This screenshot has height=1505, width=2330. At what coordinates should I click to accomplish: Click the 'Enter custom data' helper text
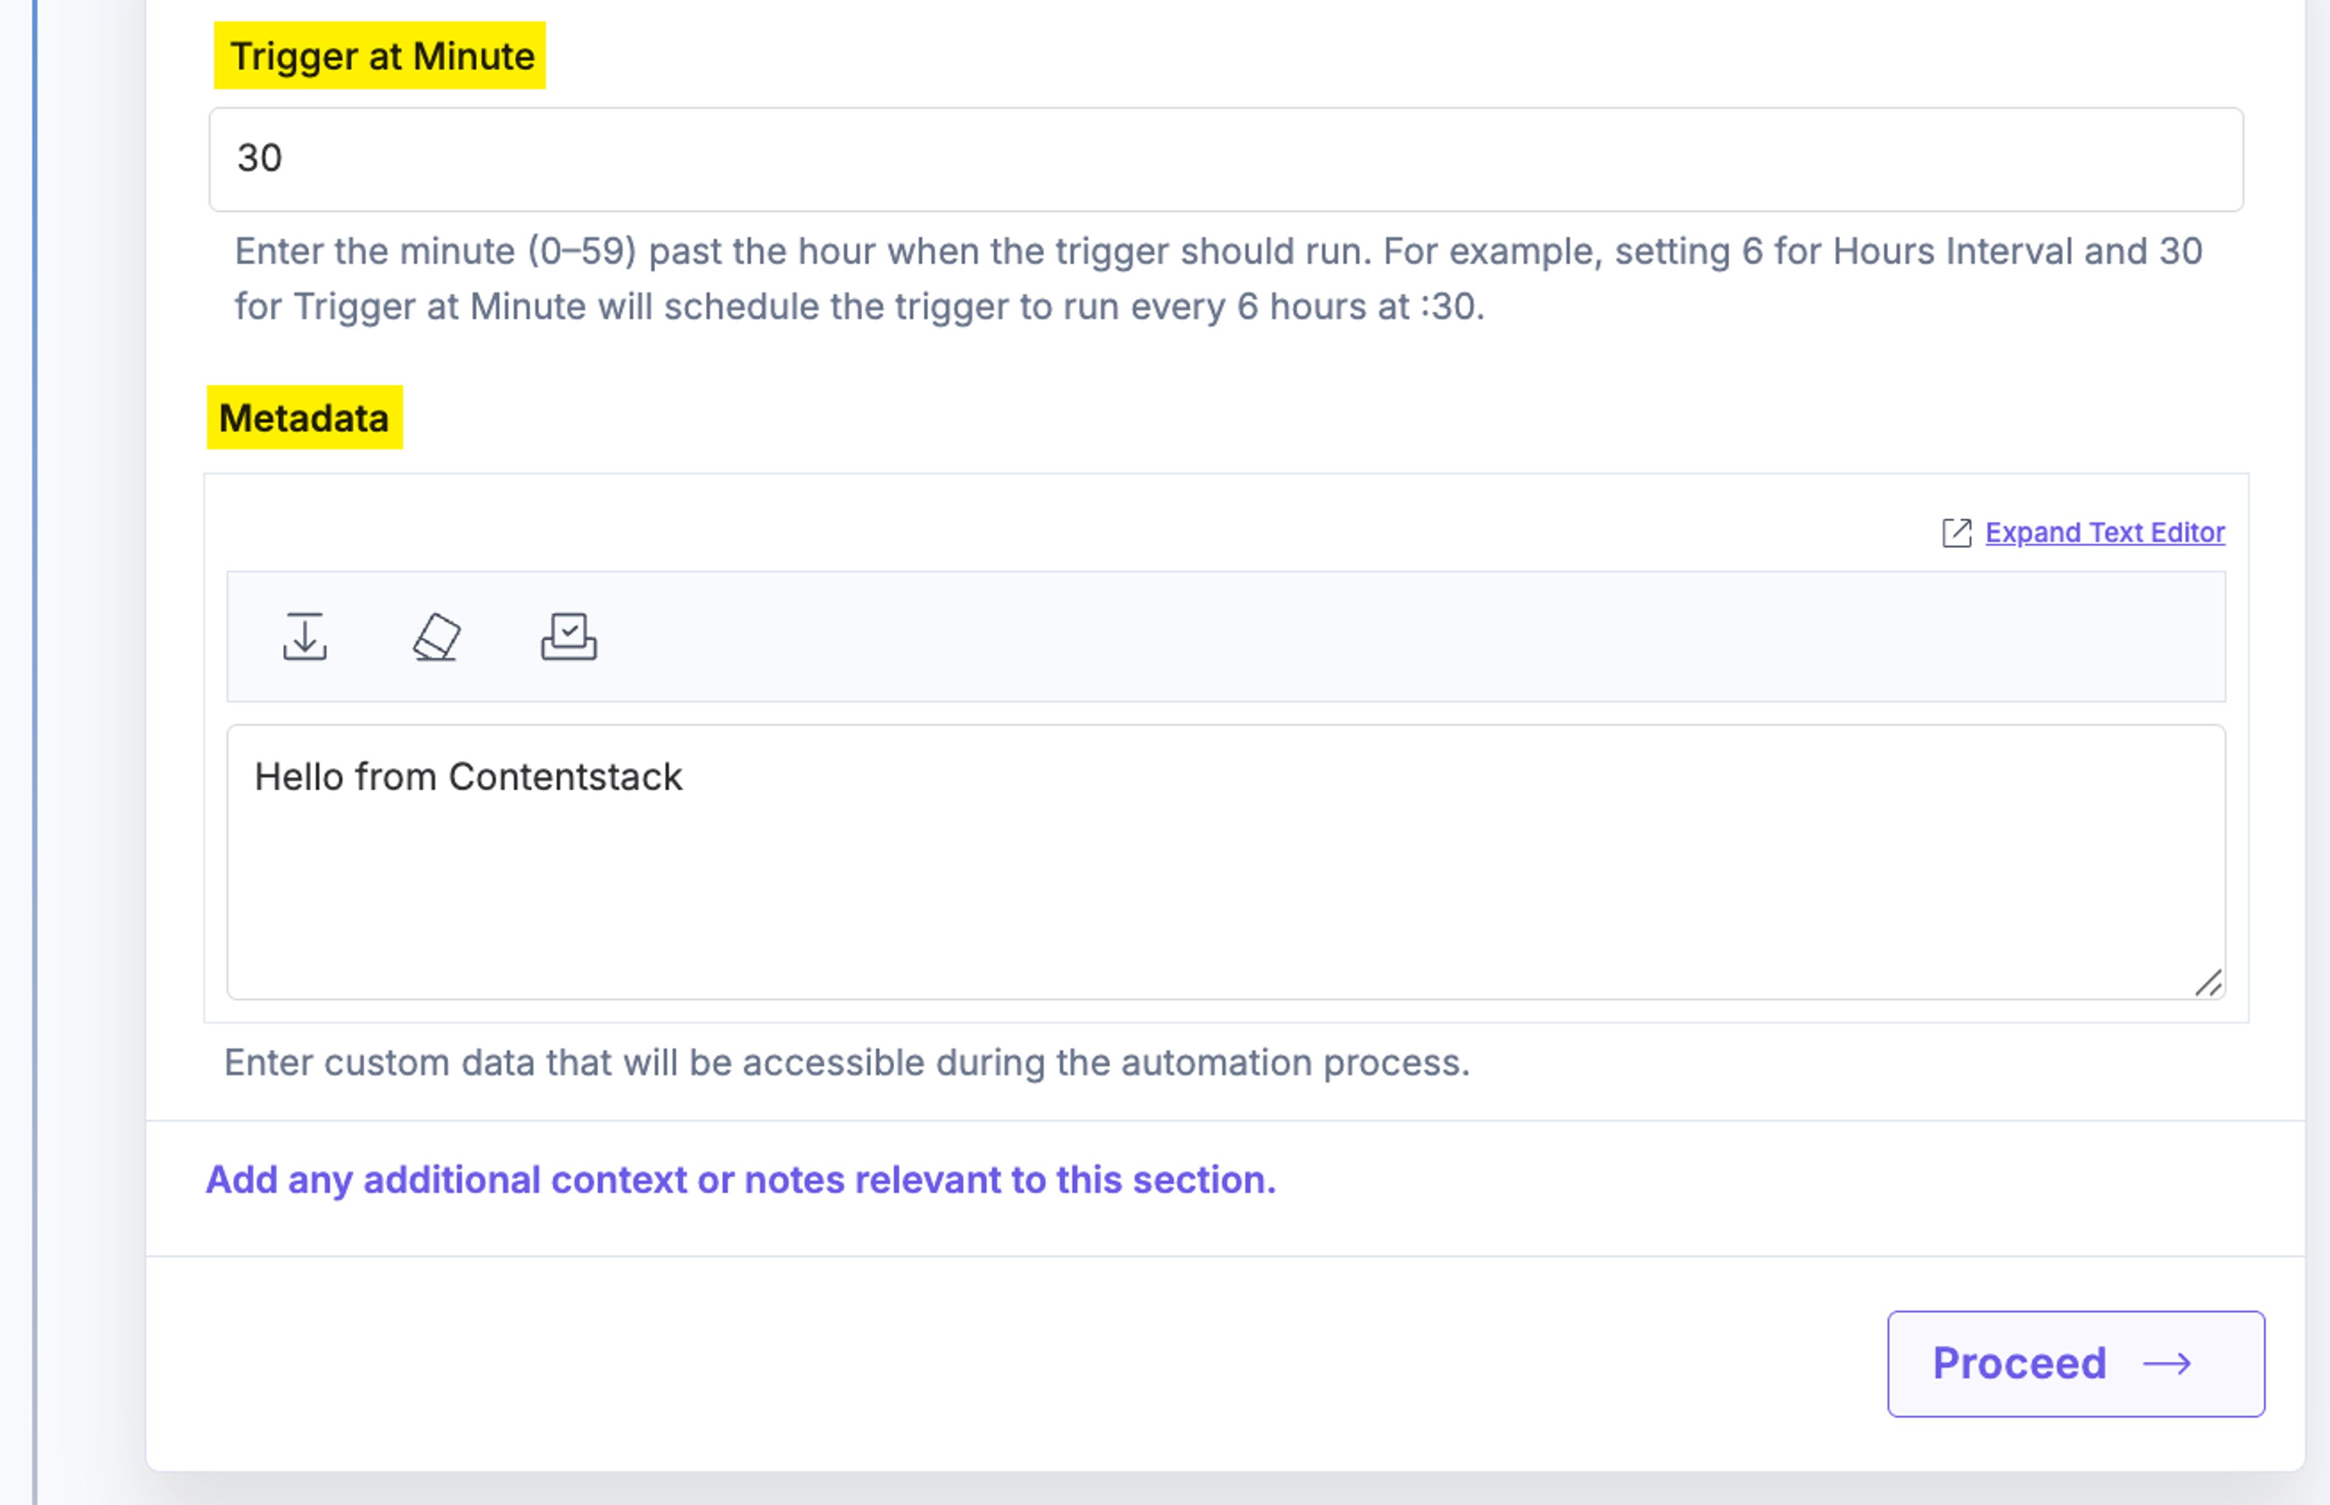coord(846,1062)
